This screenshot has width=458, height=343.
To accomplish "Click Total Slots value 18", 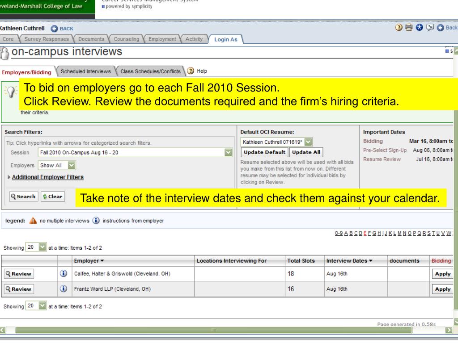I will [x=291, y=274].
